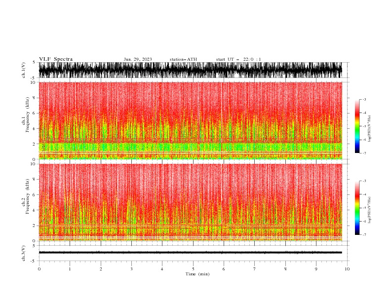Click the ch.1 spectrogram panel

pos(190,120)
